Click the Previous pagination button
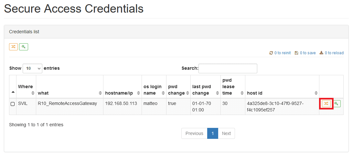This screenshot has height=155, width=352. click(x=194, y=133)
